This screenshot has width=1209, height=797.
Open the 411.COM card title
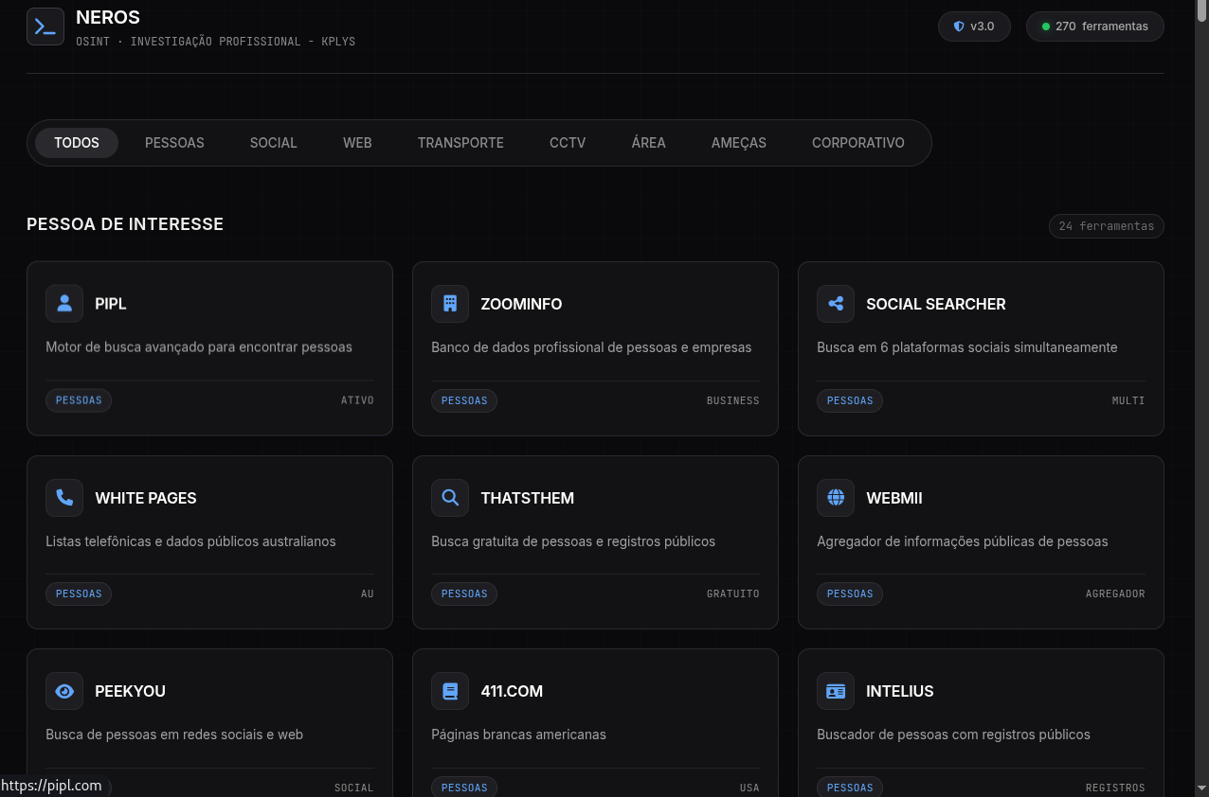512,691
